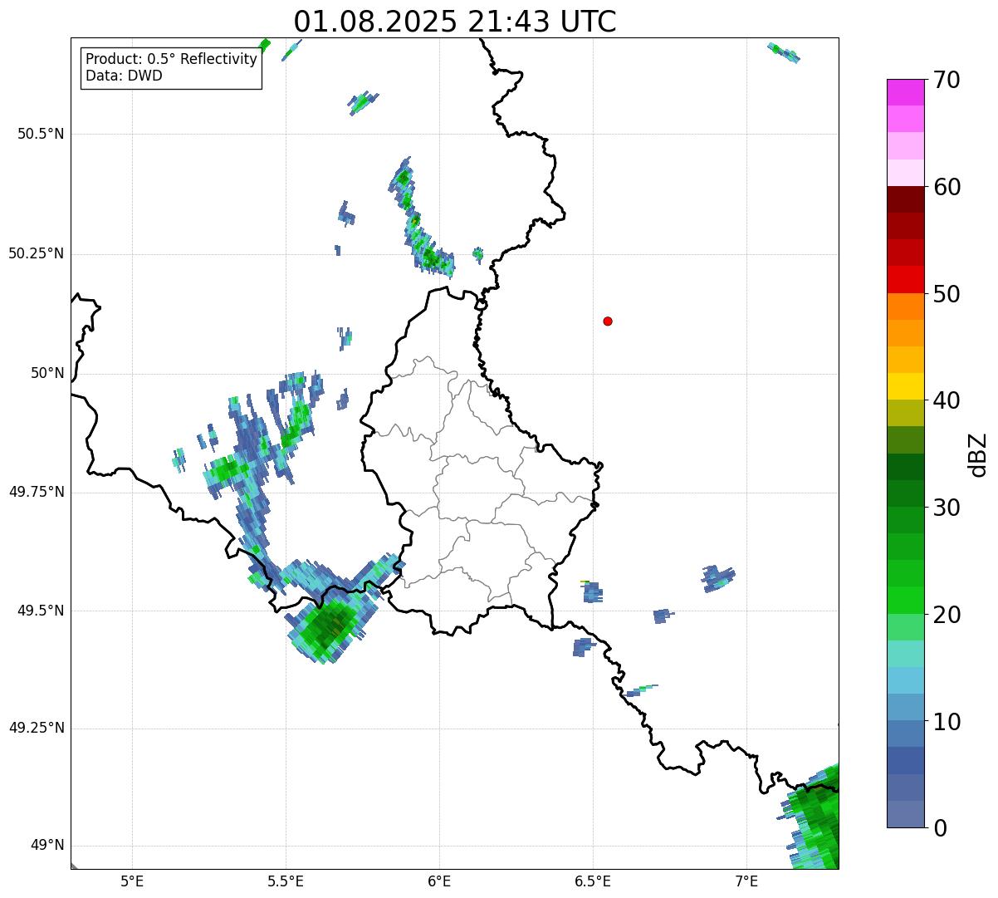Viewport: 998px width, 898px height.
Task: Click the magenta swatch at top of colorbar
Action: click(x=905, y=92)
